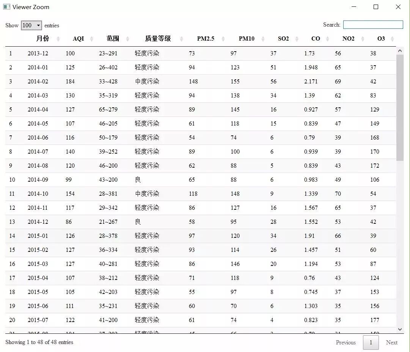Click the range cell 21~267

(108, 222)
